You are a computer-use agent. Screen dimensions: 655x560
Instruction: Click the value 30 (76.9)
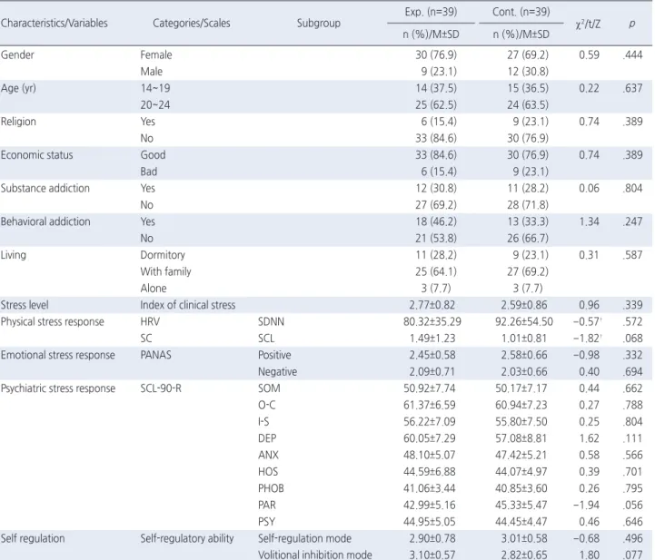pyautogui.click(x=436, y=54)
